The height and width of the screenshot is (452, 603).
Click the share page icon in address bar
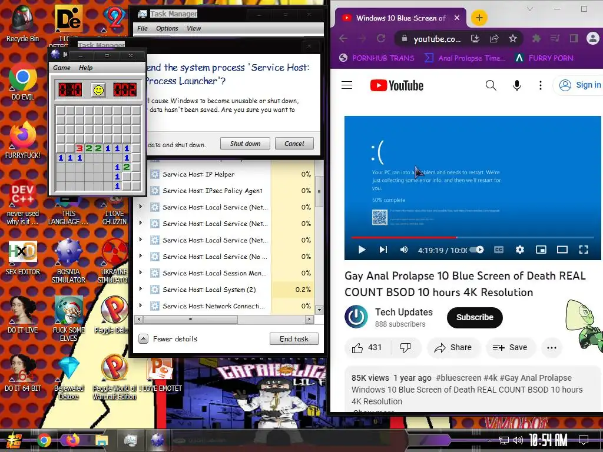(494, 38)
